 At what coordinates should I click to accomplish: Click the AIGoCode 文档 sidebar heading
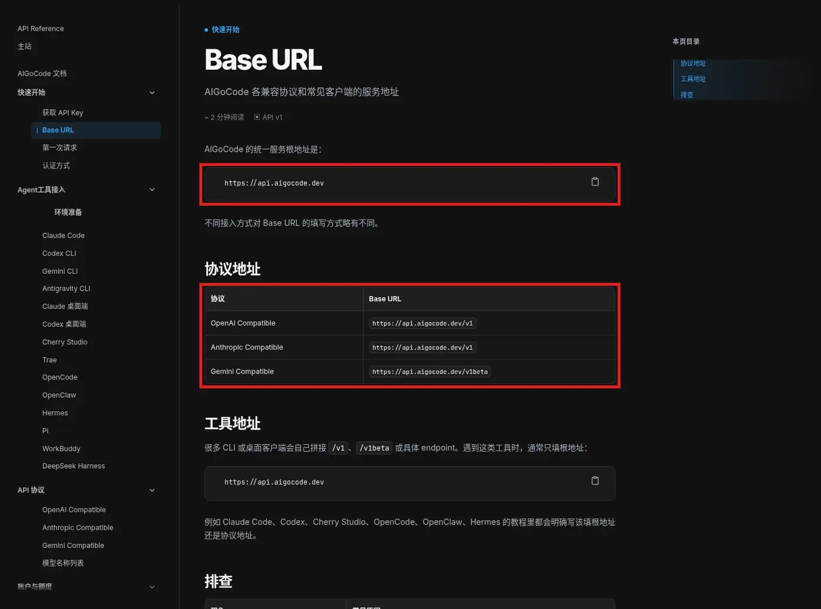click(x=42, y=73)
